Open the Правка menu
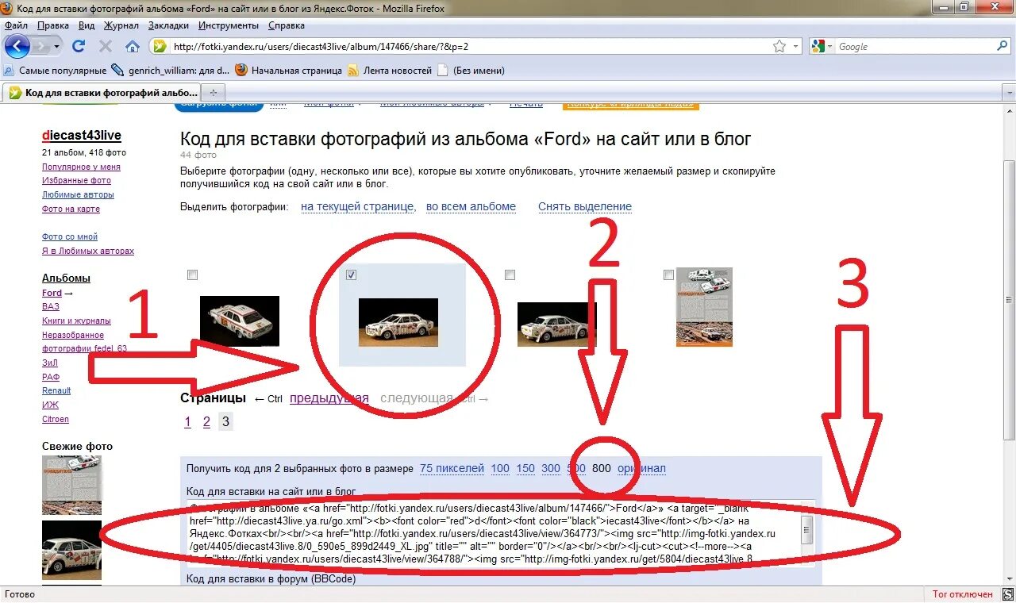This screenshot has height=603, width=1016. pos(52,25)
